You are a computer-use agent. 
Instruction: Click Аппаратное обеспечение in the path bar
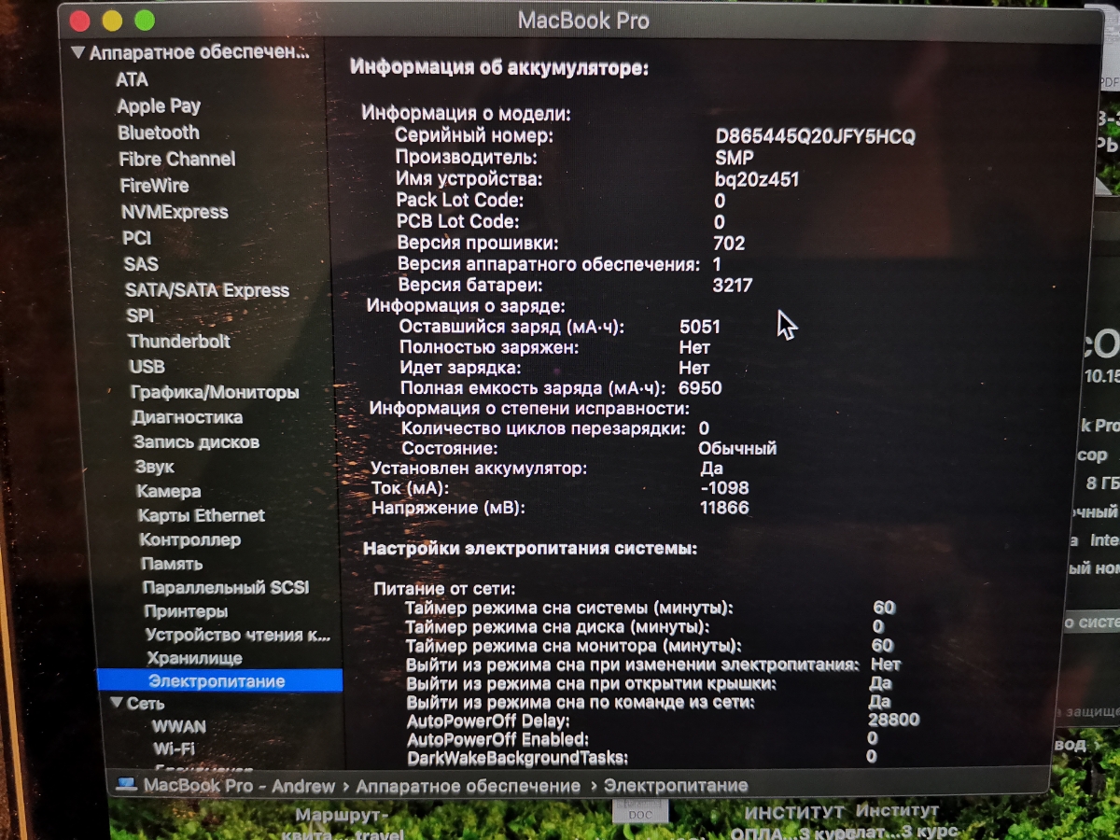coord(468,786)
